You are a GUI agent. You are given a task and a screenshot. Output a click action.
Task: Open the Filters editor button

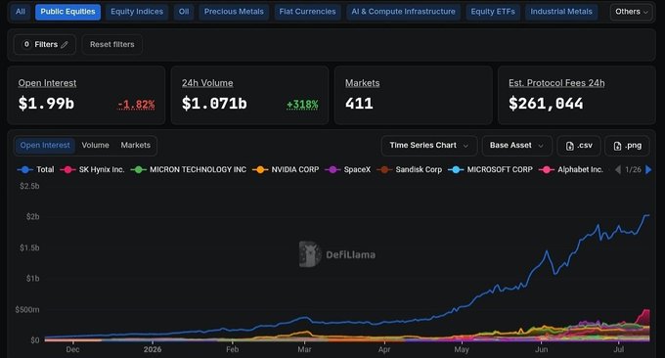45,45
